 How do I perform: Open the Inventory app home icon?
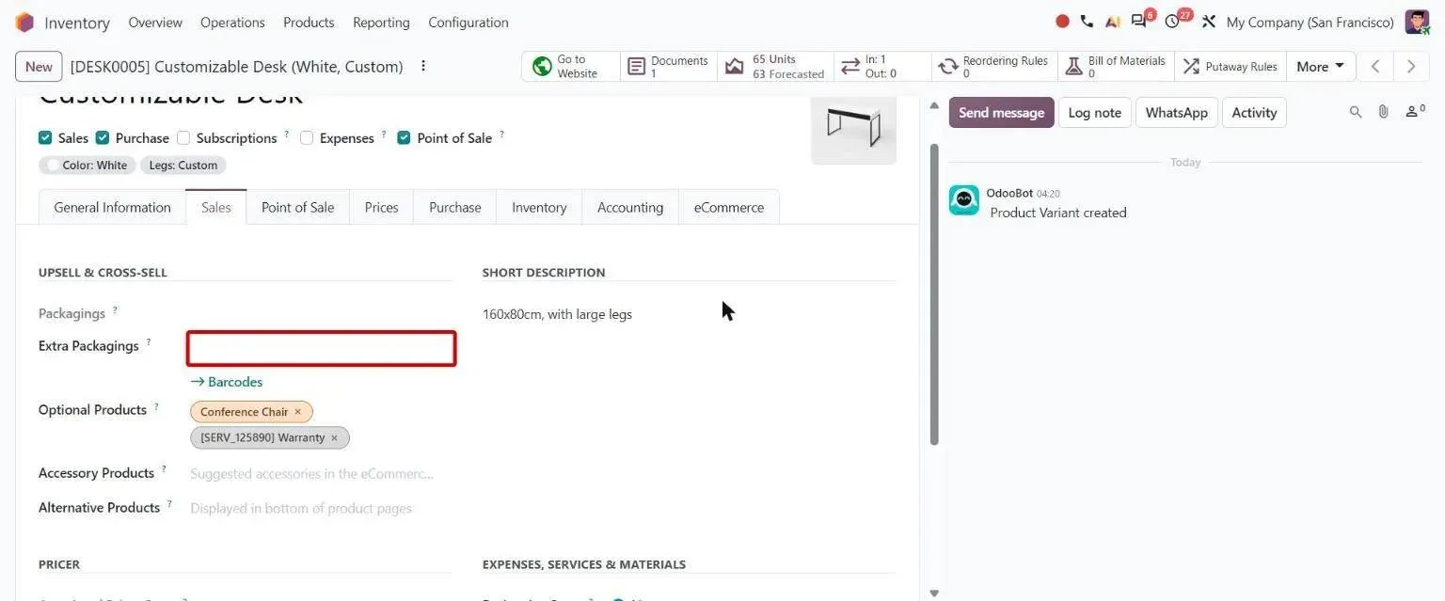24,22
